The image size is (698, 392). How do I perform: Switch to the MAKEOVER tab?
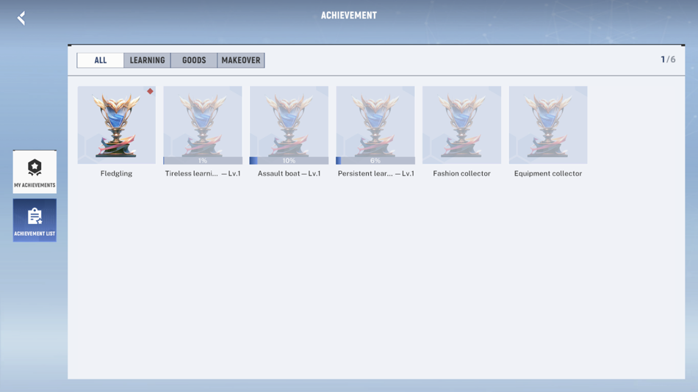click(x=241, y=60)
